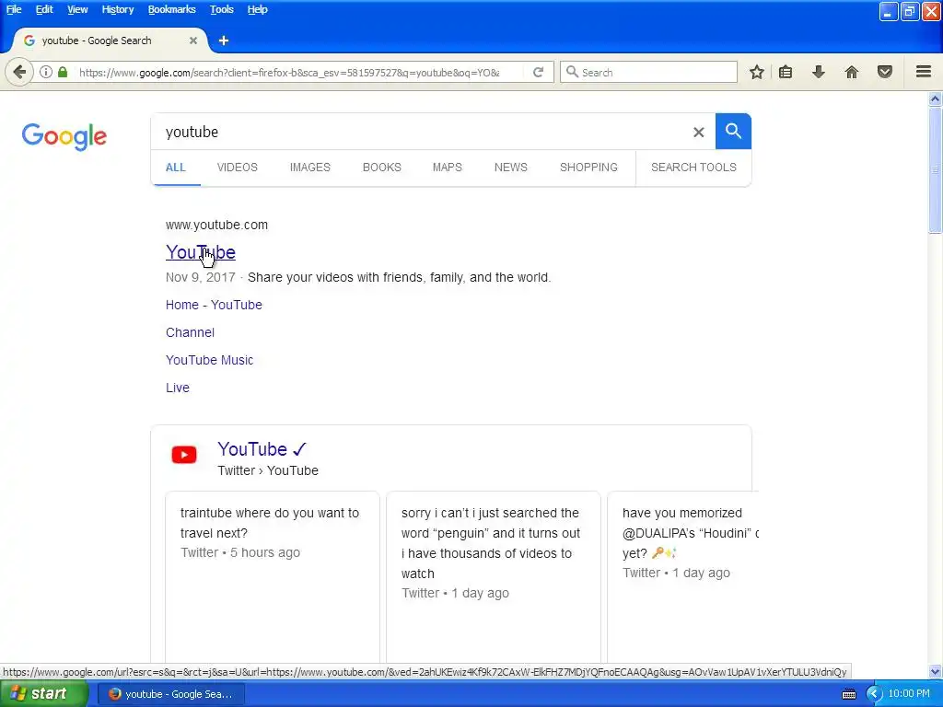The image size is (943, 707).
Task: Go back with the browser back arrow
Action: click(19, 72)
